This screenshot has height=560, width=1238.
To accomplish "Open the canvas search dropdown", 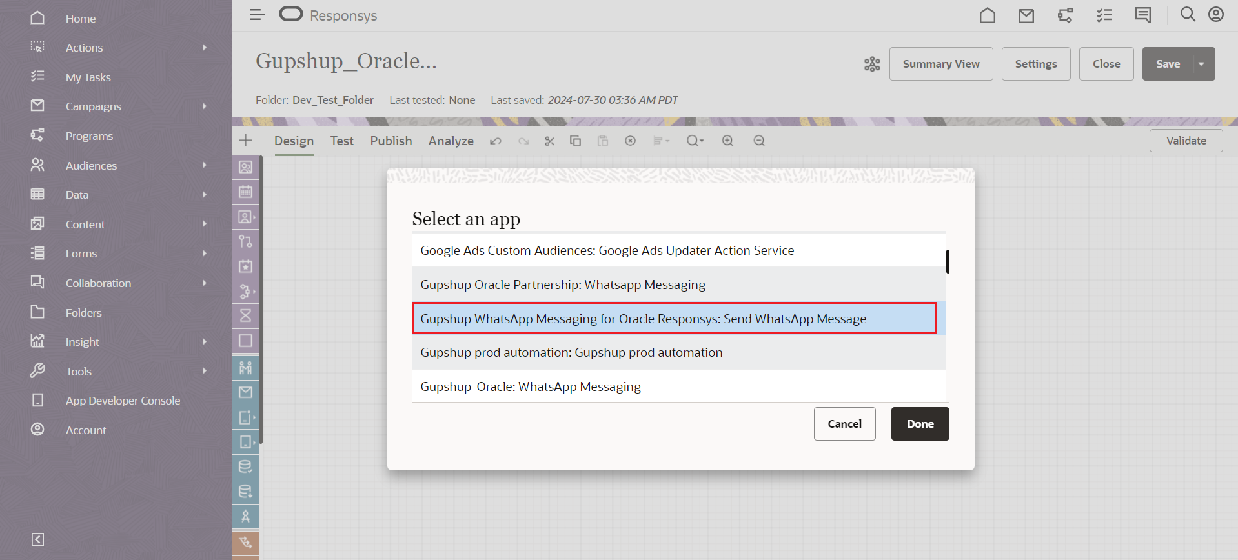I will pyautogui.click(x=695, y=141).
